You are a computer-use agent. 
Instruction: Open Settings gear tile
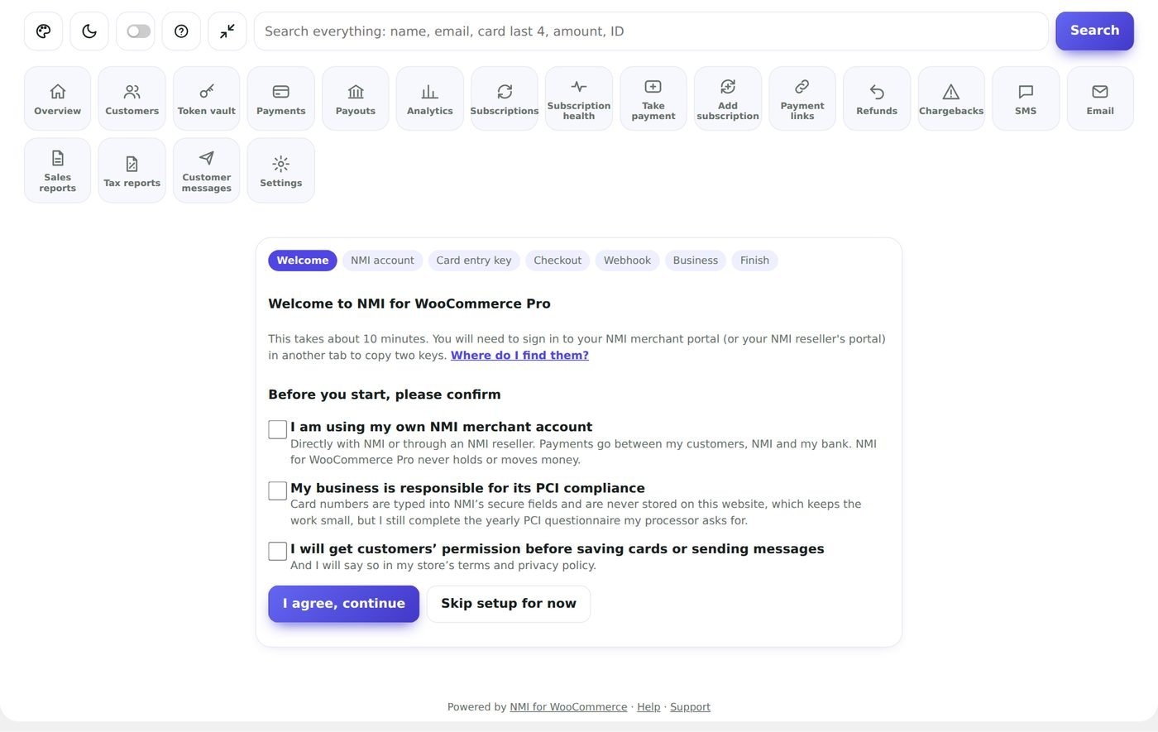click(x=281, y=170)
